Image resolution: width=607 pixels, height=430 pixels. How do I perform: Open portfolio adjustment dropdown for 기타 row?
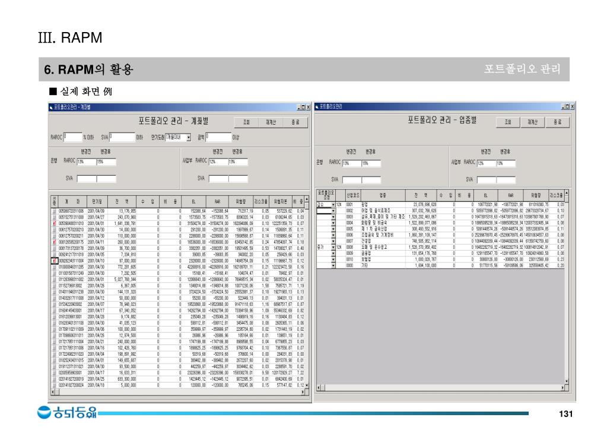pyautogui.click(x=333, y=265)
